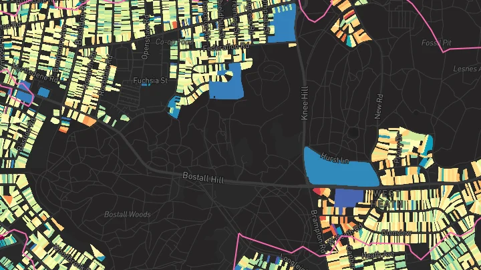Image resolution: width=481 pixels, height=270 pixels.
Task: Select the blue parcel at top of Knee Hill
Action: click(283, 26)
